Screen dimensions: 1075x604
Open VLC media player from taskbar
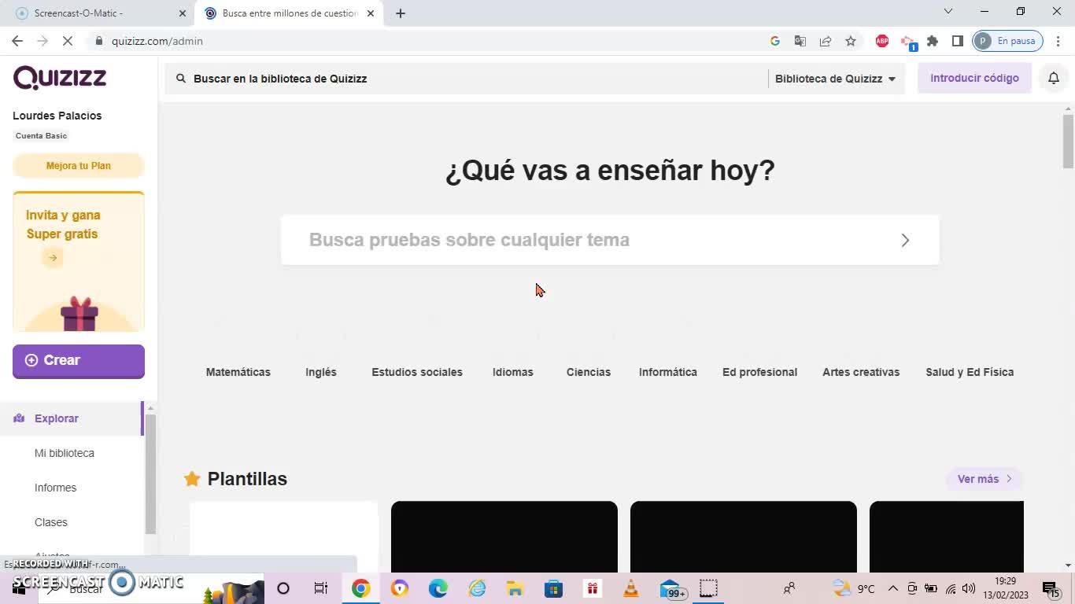tap(631, 588)
